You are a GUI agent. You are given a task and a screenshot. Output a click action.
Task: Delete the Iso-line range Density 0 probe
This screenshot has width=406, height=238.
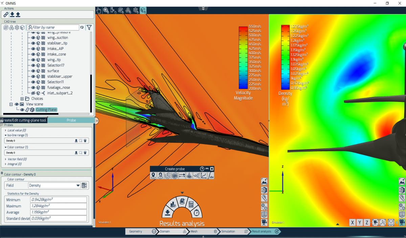coord(85,141)
